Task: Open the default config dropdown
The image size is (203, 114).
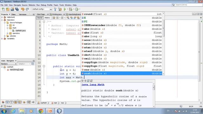Action: click(42, 9)
